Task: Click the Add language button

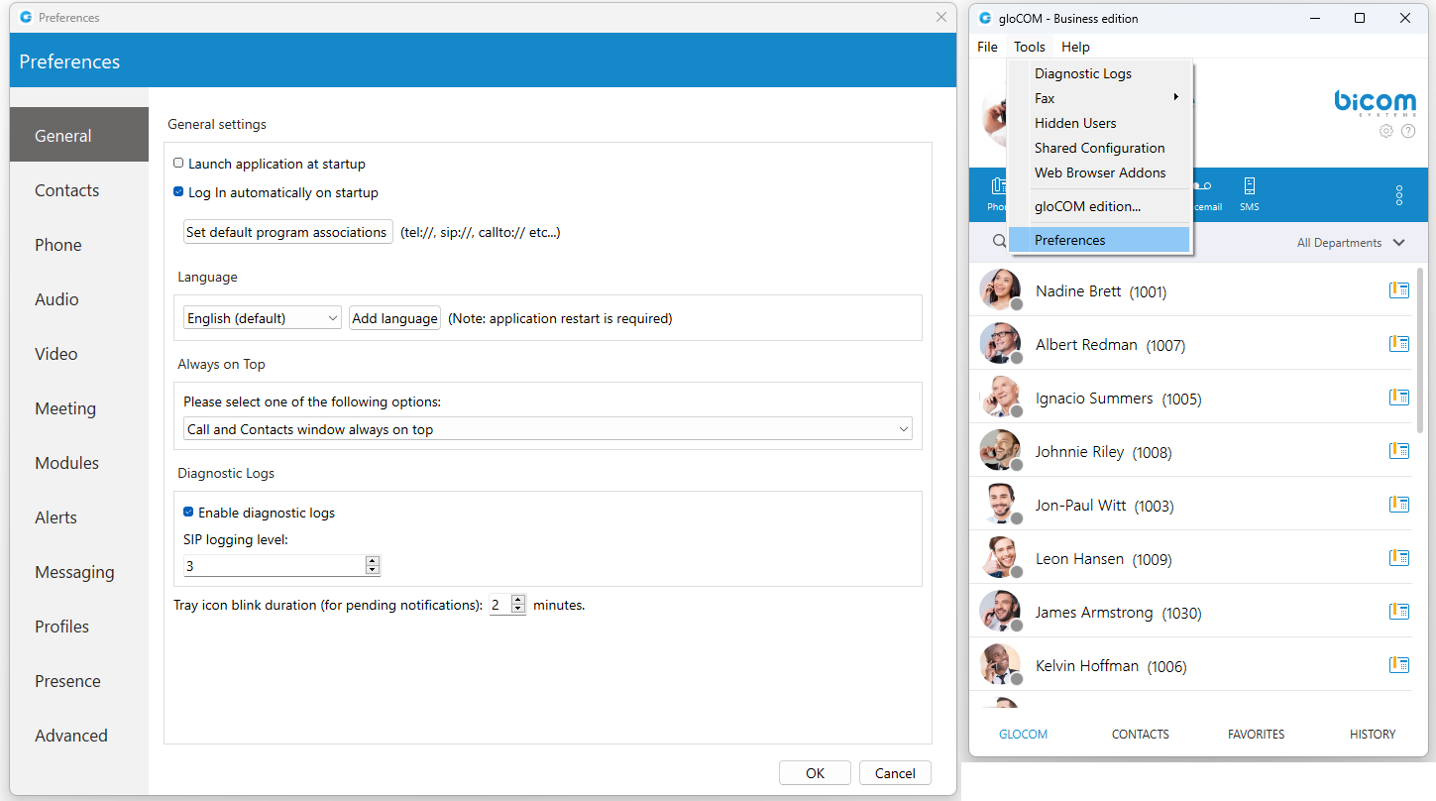Action: point(394,318)
